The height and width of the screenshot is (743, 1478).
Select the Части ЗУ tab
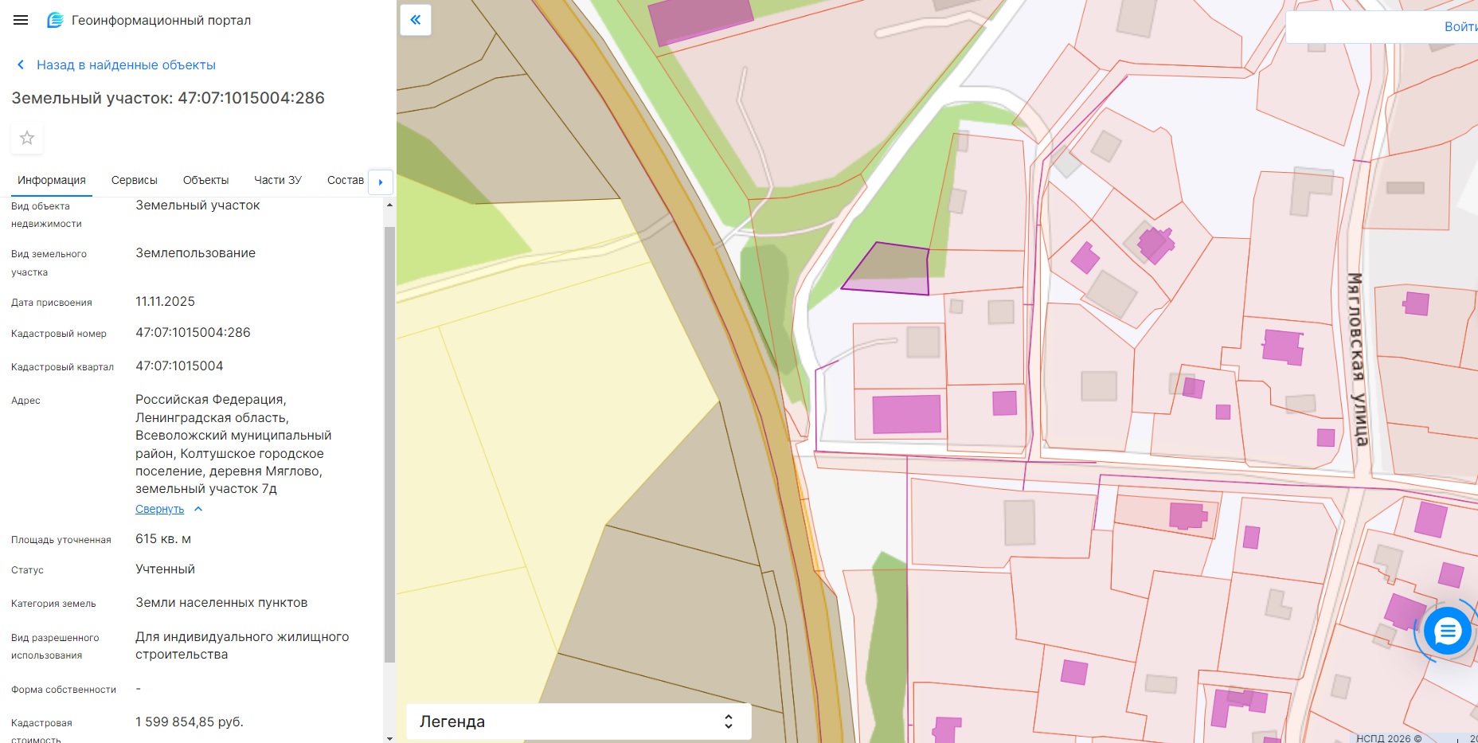tap(278, 180)
